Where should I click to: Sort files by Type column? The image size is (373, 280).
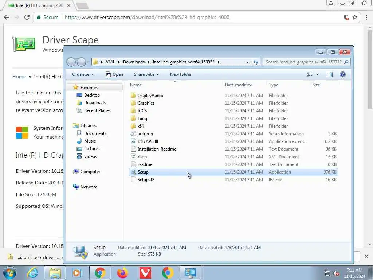pos(274,85)
